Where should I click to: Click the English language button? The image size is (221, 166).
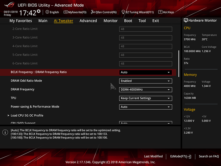pos(52,12)
